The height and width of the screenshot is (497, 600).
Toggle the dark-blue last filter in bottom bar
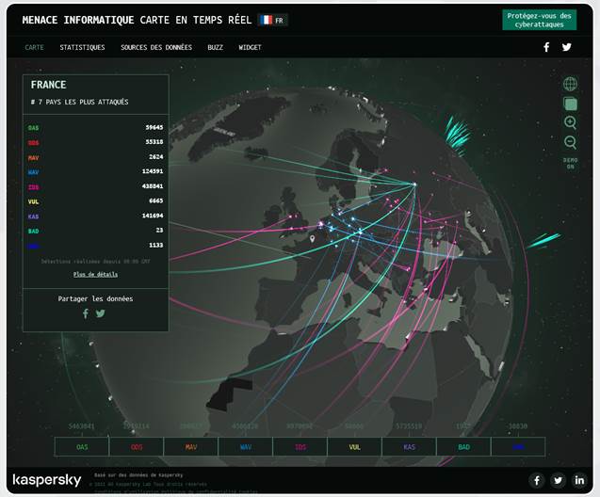pyautogui.click(x=518, y=446)
